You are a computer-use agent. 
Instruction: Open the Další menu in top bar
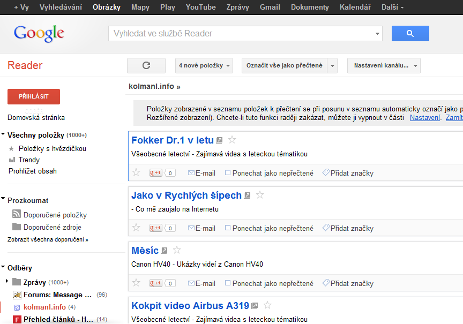(x=392, y=7)
